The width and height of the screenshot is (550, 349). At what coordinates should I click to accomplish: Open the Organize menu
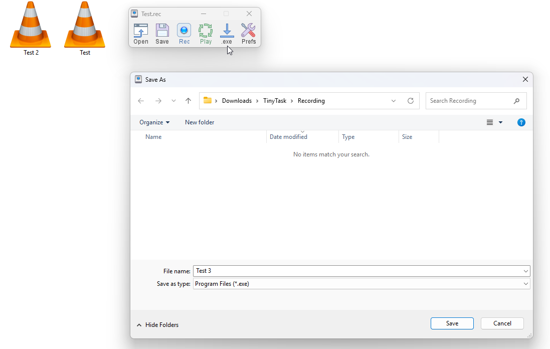[154, 122]
